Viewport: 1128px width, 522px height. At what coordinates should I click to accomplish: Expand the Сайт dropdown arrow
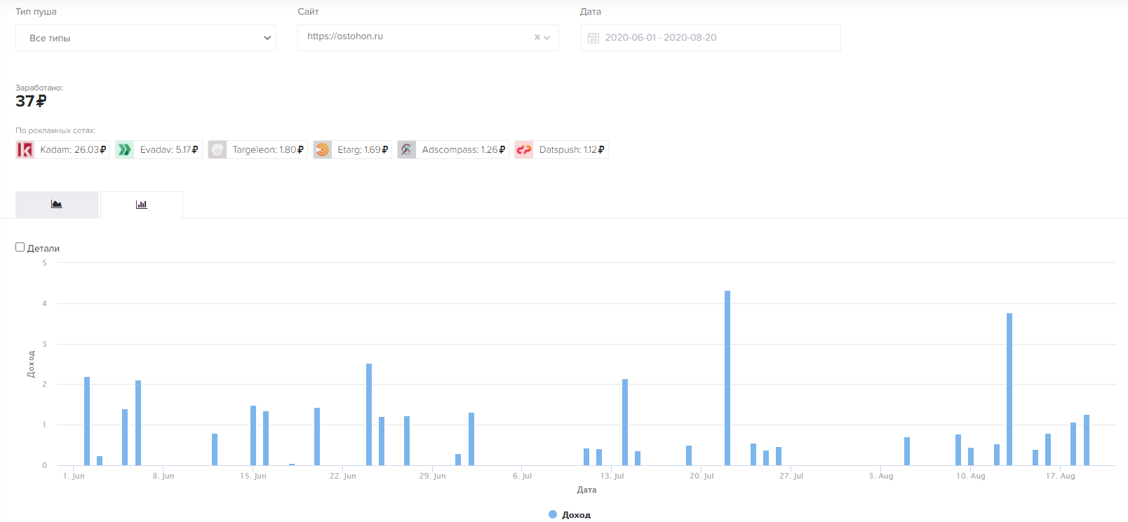coord(547,38)
